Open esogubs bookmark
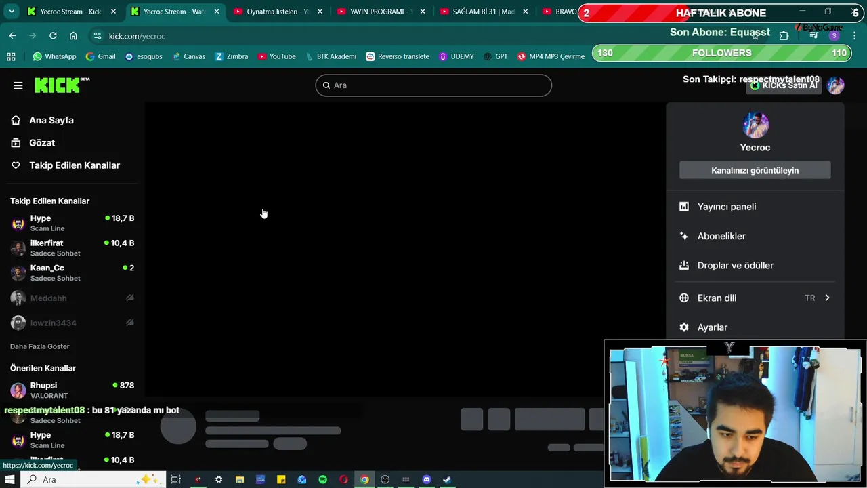 [x=144, y=56]
